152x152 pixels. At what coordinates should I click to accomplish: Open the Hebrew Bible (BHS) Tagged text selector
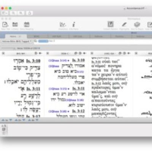click(x=17, y=41)
